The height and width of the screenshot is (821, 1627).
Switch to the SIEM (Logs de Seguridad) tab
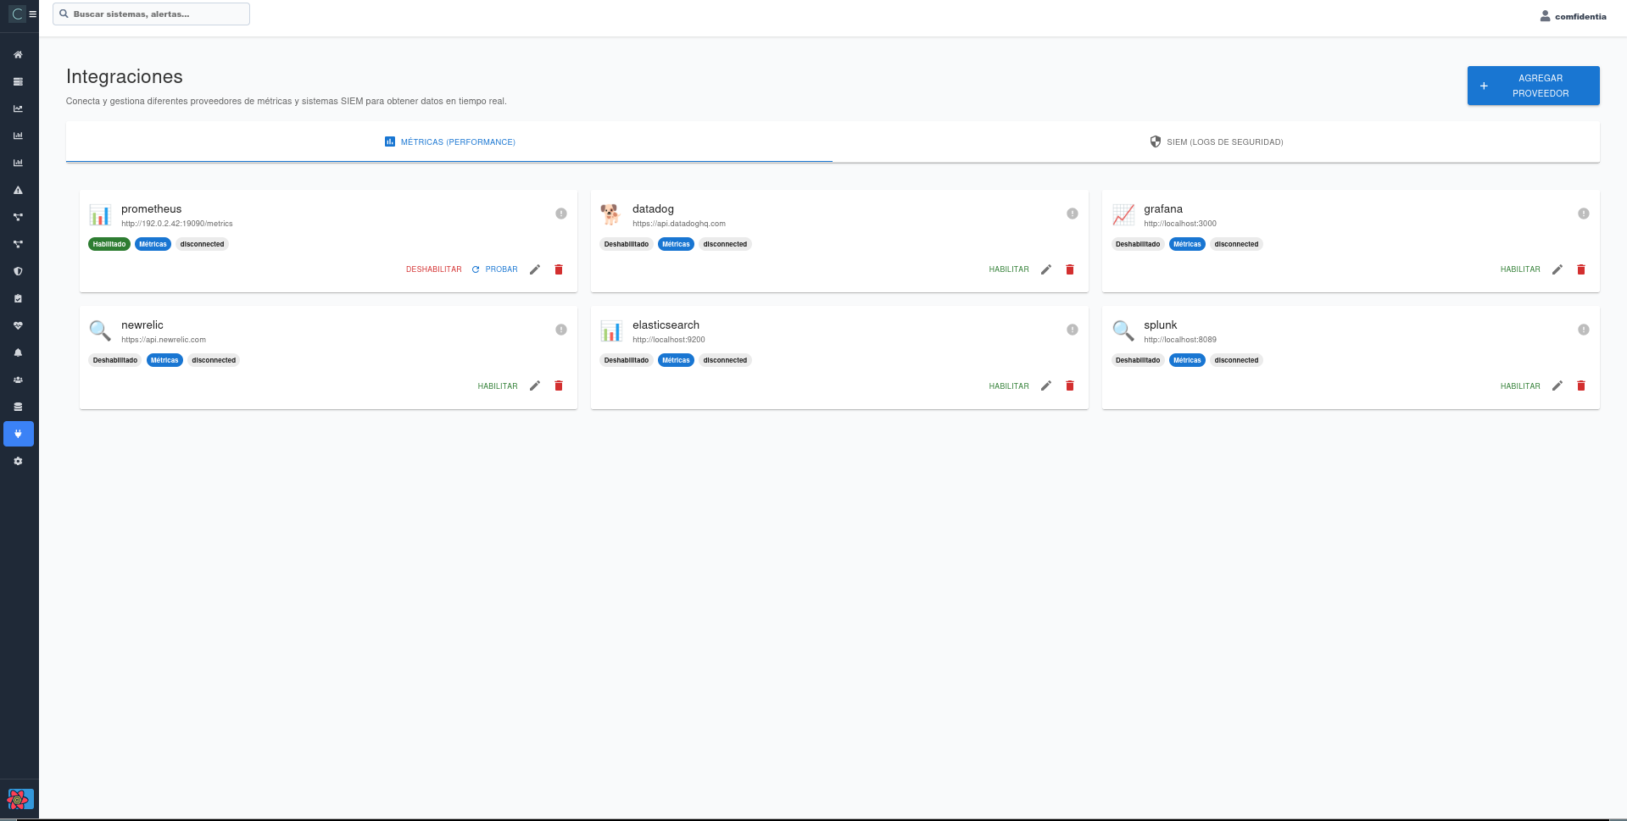point(1216,141)
